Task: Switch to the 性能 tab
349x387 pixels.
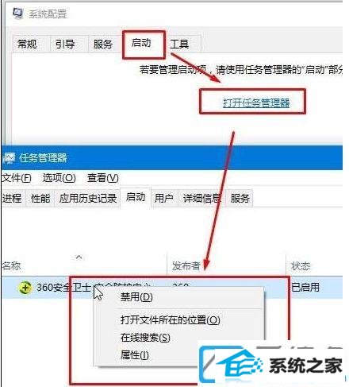Action: click(x=40, y=198)
